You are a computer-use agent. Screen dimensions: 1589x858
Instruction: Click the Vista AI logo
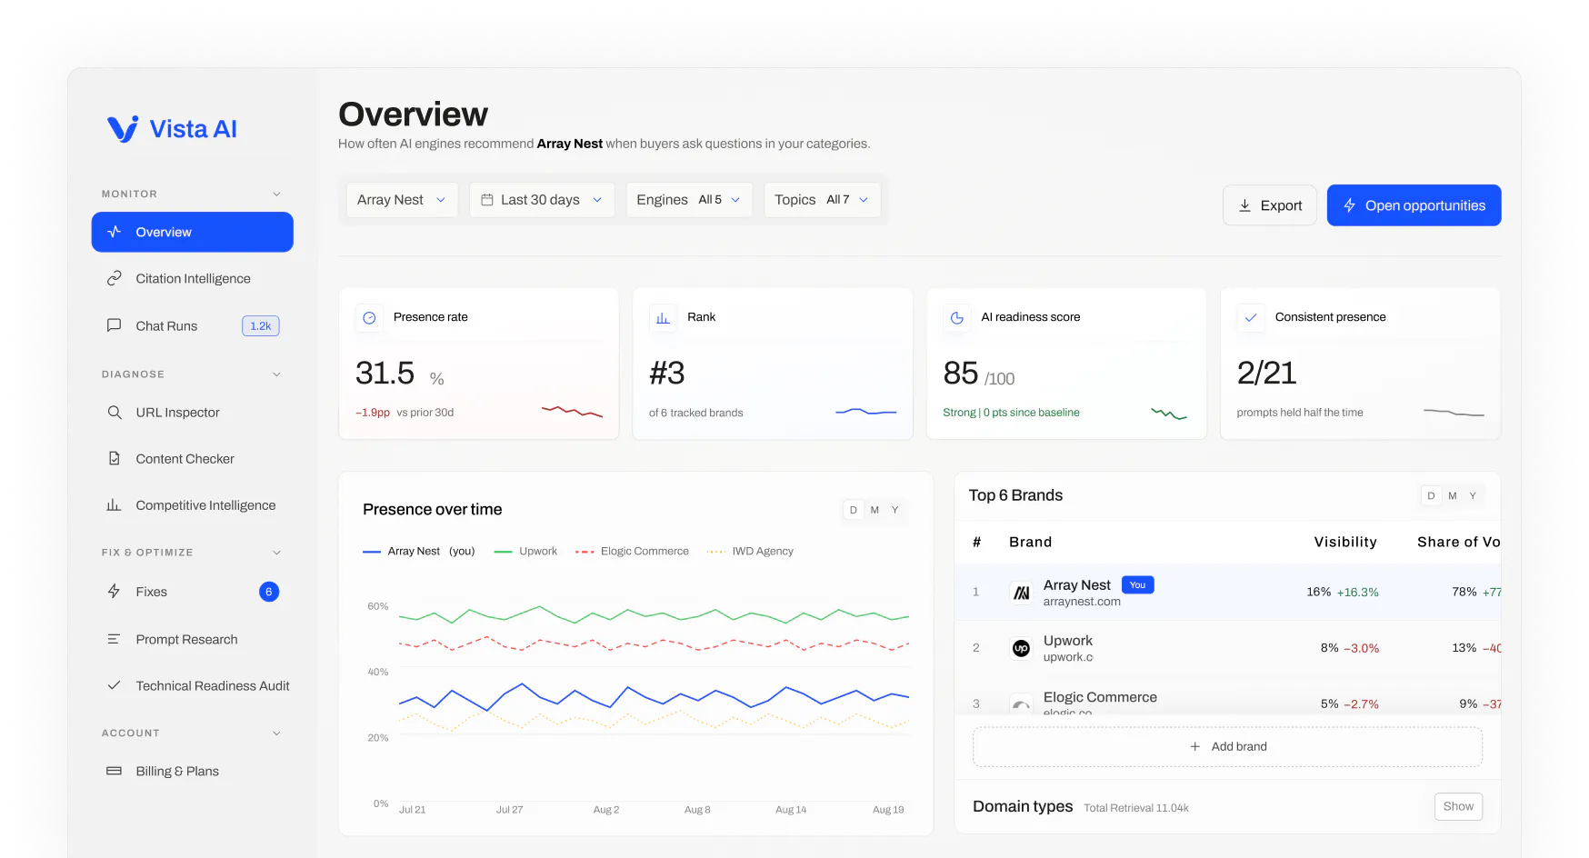point(172,129)
